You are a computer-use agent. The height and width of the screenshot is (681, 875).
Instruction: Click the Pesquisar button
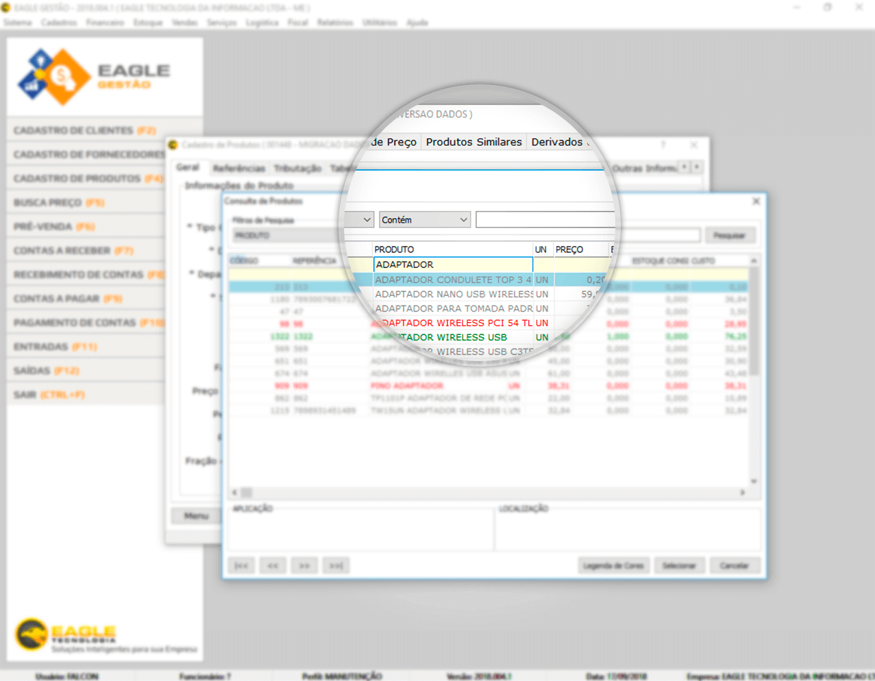click(730, 235)
